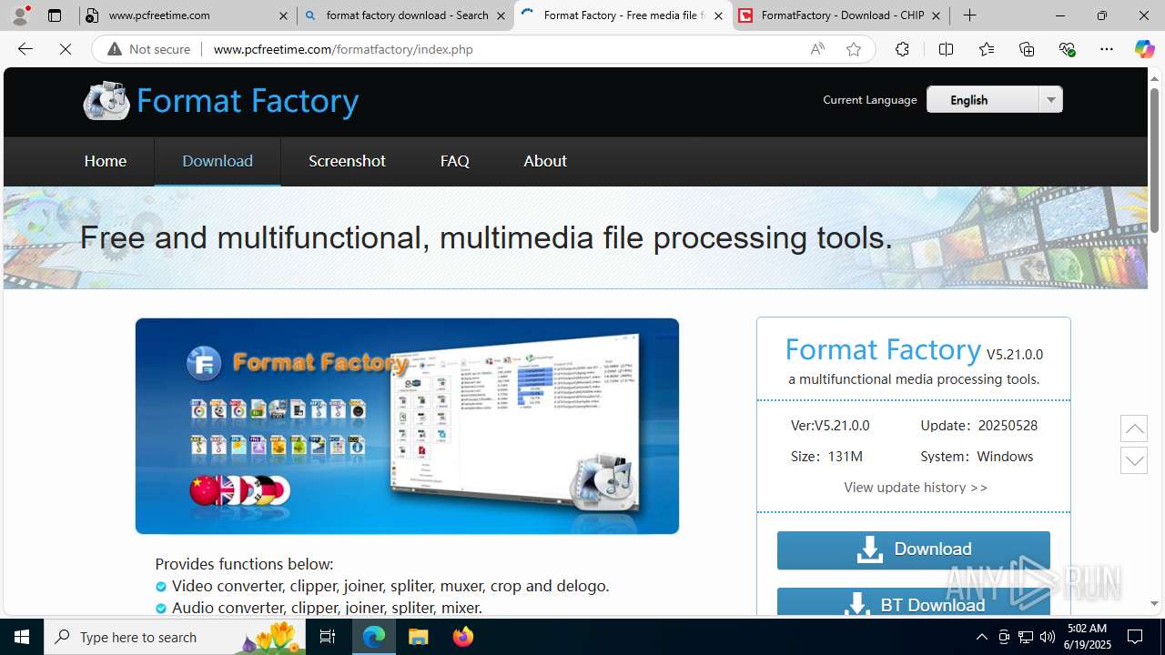Click the Format Factory V5.21.0.0 heading
The height and width of the screenshot is (655, 1165).
tap(914, 350)
